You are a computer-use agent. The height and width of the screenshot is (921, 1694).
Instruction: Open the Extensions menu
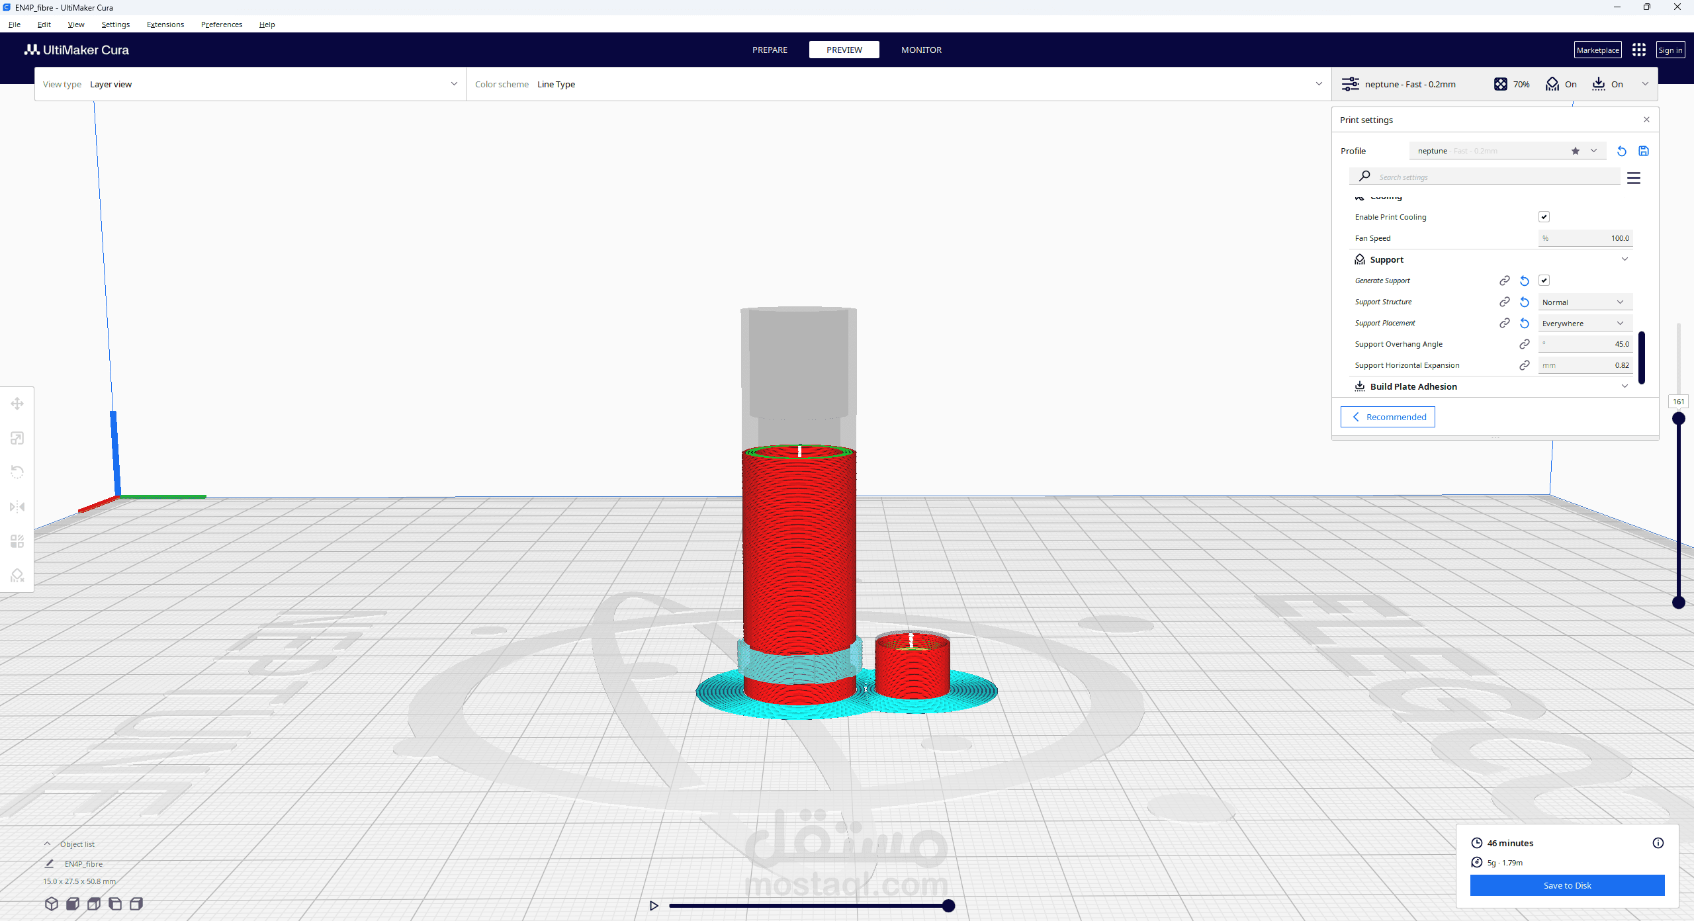(165, 24)
